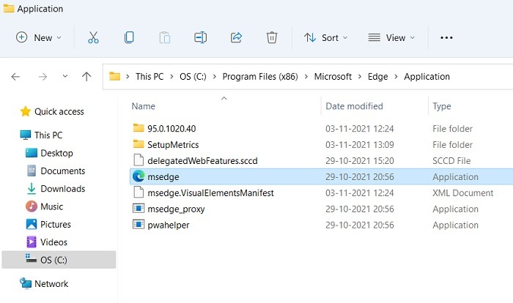
Task: Click This PC in the address bar
Action: [150, 77]
